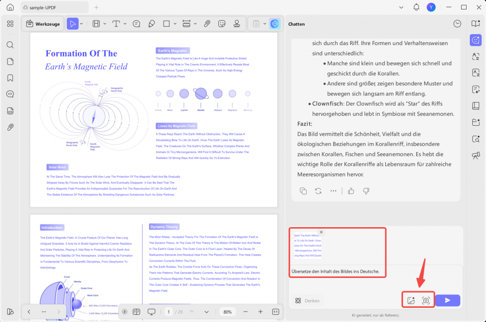Like the response with thumbs up
Screen dimensions: 486x322
tap(351, 191)
